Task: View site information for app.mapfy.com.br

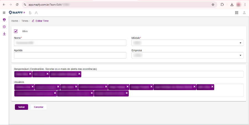Action: click(25, 5)
